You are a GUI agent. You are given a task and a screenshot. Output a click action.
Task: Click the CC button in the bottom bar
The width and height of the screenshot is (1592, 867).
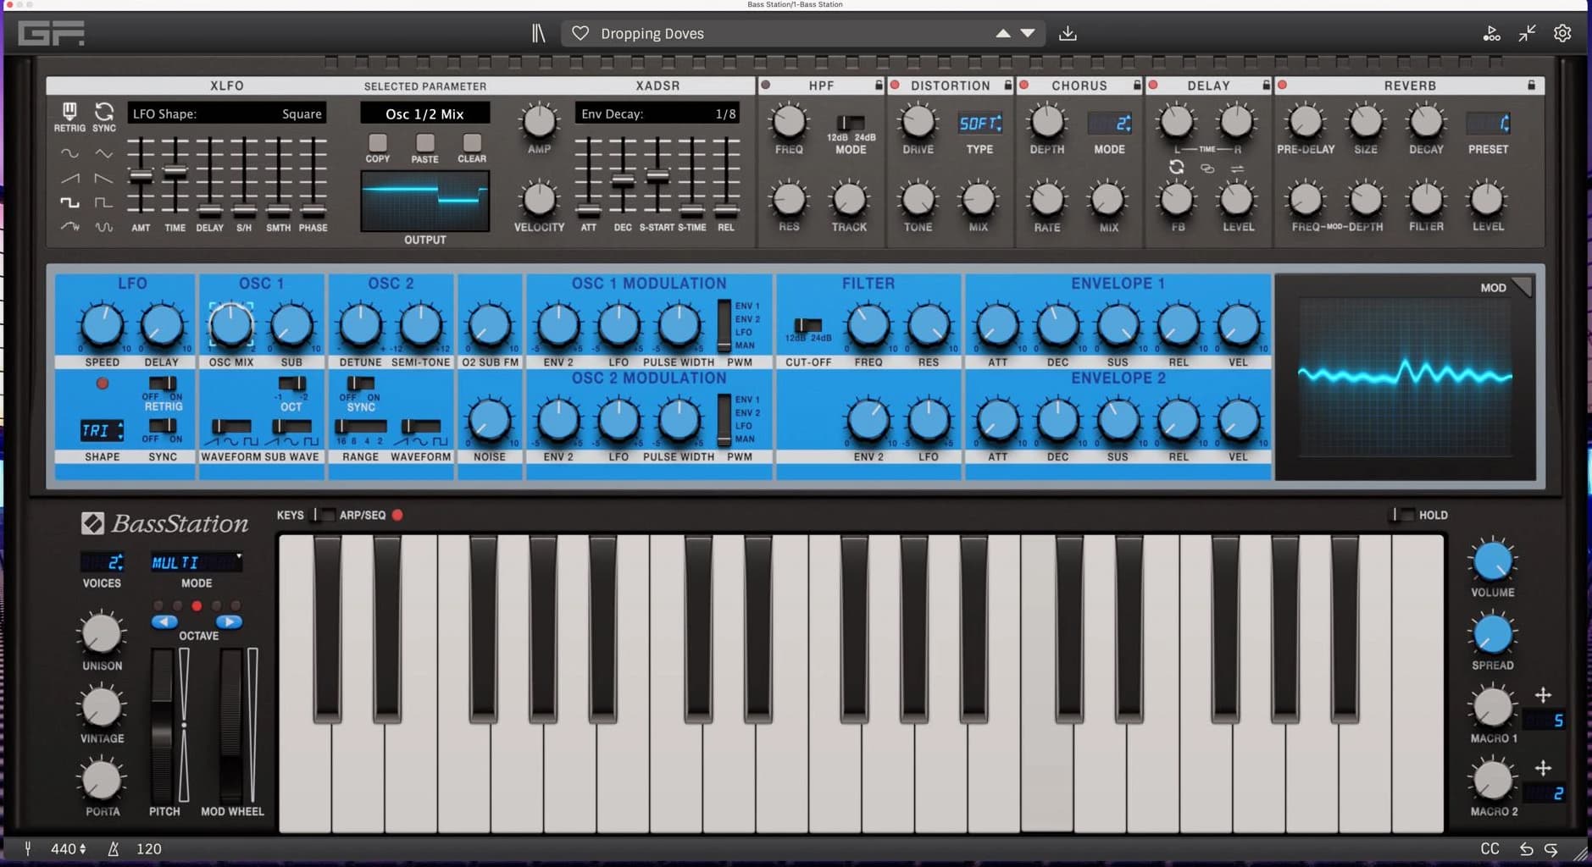[x=1489, y=848]
